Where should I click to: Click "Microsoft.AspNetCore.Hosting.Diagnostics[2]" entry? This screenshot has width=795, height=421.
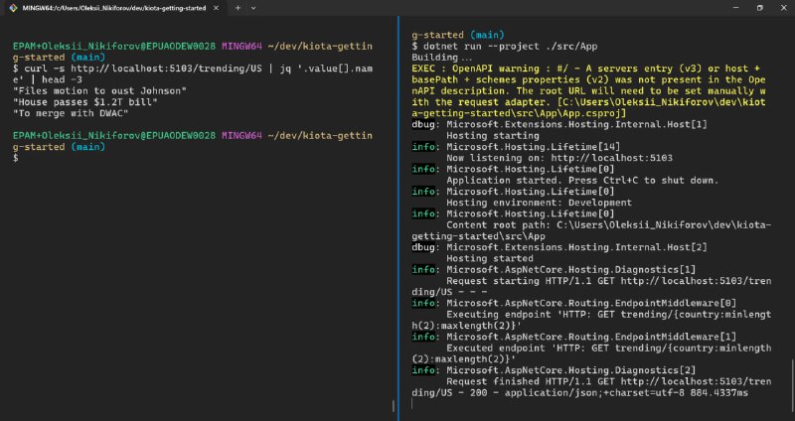click(570, 369)
